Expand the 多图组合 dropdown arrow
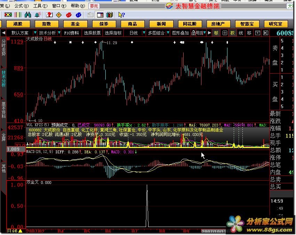Image resolution: width=296 pixels, height=235 pixels. tap(168, 33)
